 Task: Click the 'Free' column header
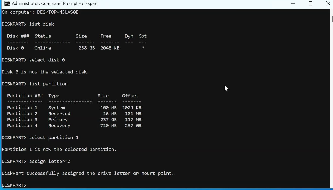click(x=106, y=36)
